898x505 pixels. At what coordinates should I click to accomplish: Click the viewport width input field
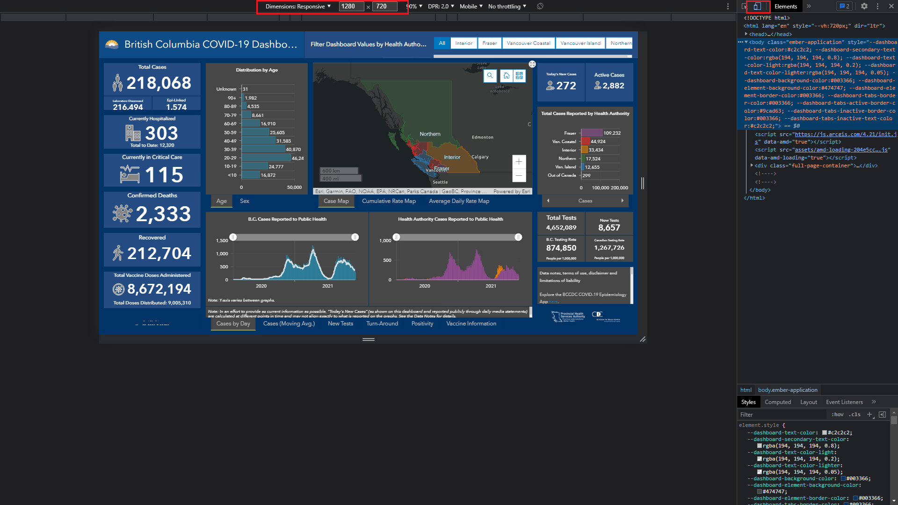pos(351,6)
